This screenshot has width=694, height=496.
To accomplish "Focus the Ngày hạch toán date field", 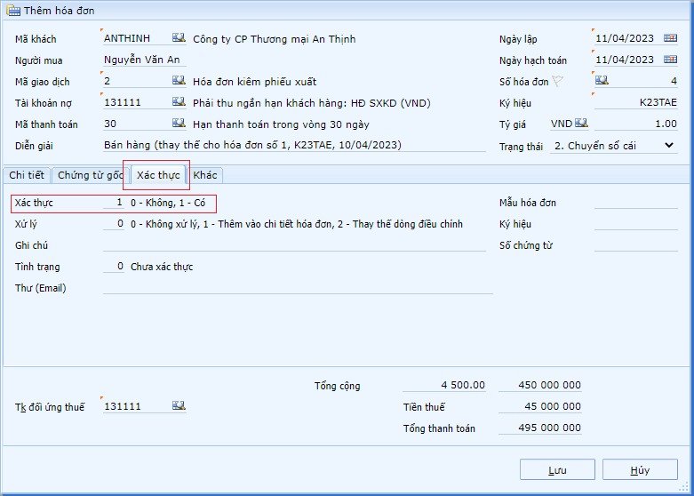I will (x=628, y=60).
